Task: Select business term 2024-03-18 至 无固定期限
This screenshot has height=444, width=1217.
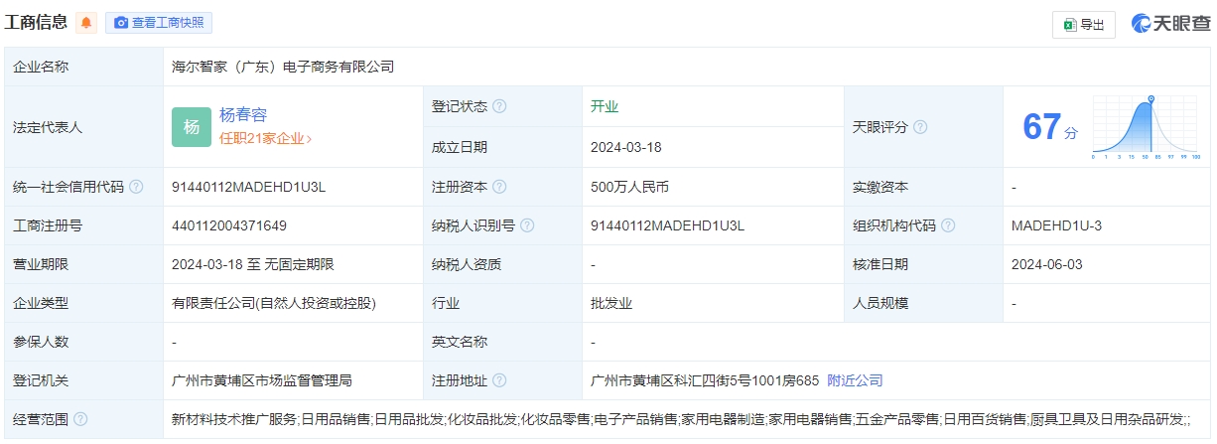Action: 253,264
